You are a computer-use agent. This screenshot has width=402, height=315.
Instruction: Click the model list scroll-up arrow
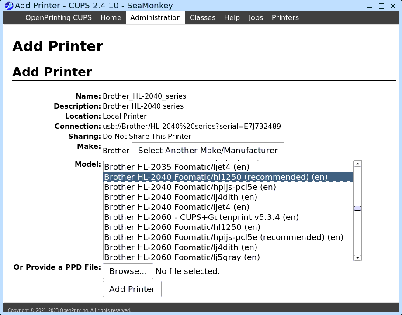coord(357,164)
